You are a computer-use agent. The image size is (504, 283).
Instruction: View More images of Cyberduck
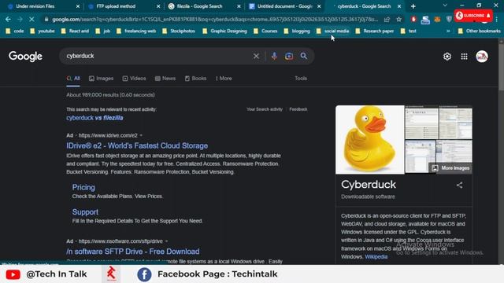point(451,168)
